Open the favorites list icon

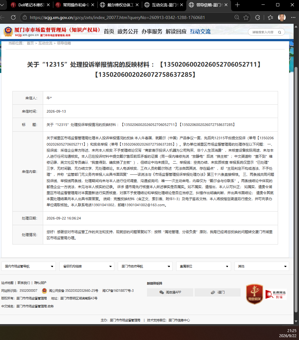tap(270, 17)
